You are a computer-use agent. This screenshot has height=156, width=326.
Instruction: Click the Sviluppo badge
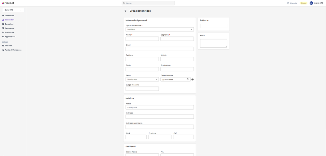click(x=304, y=3)
